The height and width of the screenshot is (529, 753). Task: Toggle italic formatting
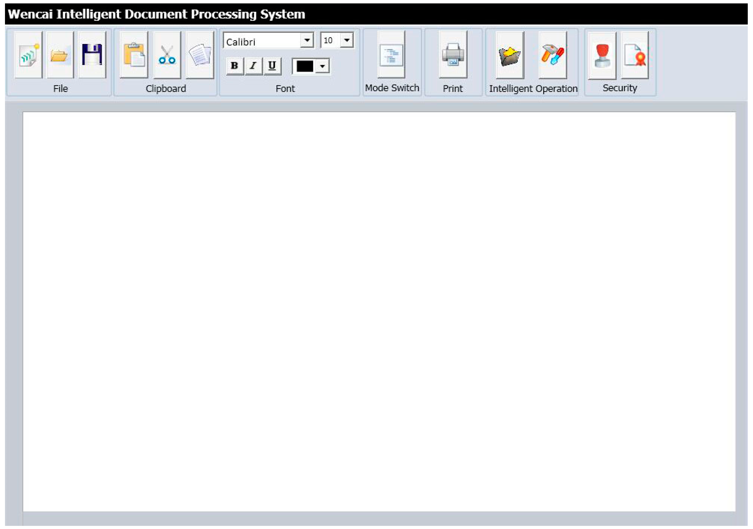pyautogui.click(x=253, y=66)
